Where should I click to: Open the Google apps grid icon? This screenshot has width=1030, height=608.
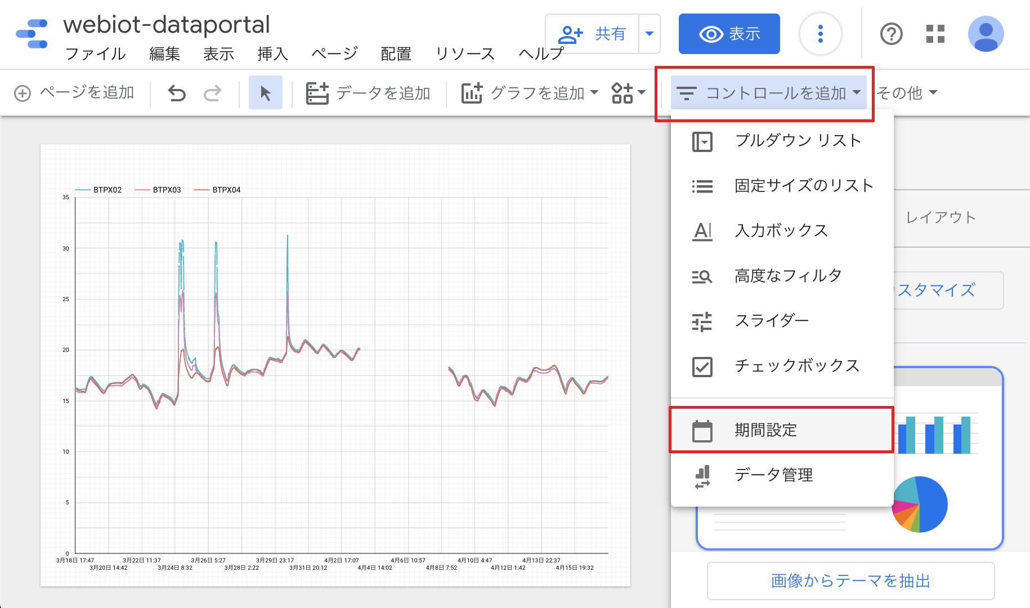point(935,34)
